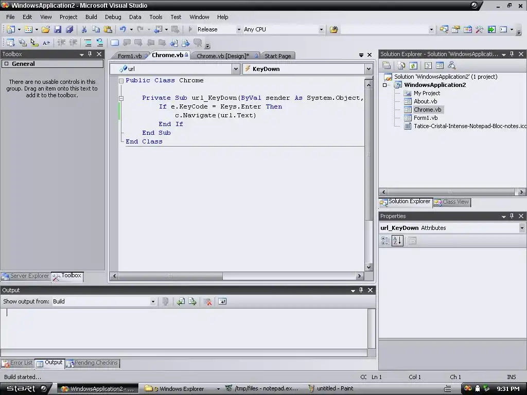
Task: Toggle the Categorized view button in Properties
Action: (385, 241)
